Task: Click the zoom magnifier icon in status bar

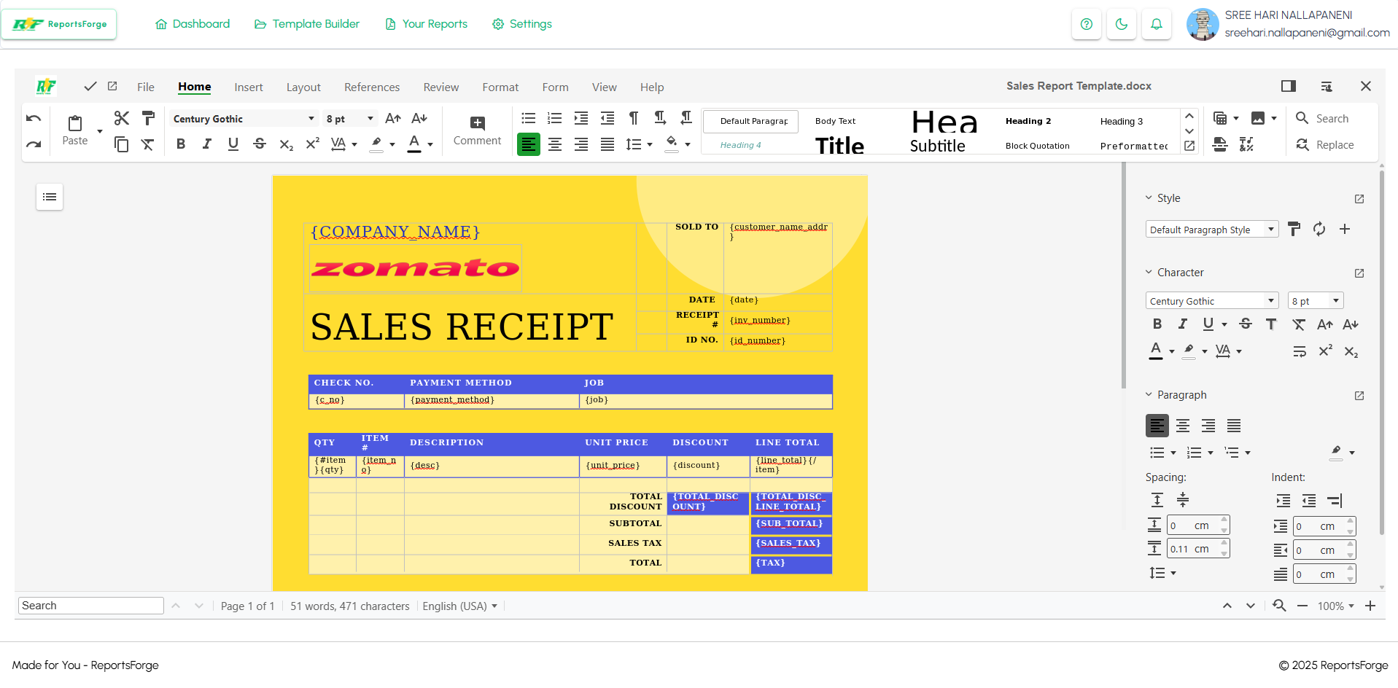Action: coord(1279,606)
